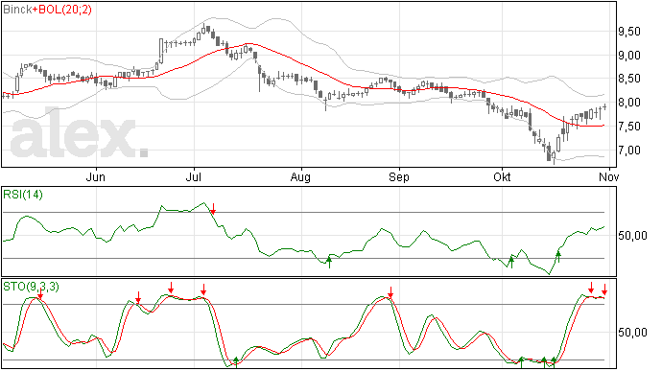Select the Jul month label

(x=194, y=176)
